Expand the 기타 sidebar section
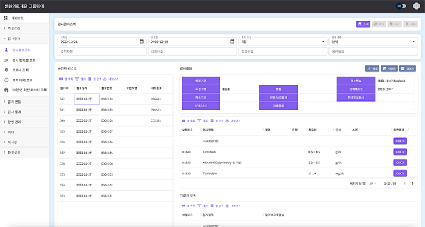Image resolution: width=425 pixels, height=227 pixels. coord(24,132)
